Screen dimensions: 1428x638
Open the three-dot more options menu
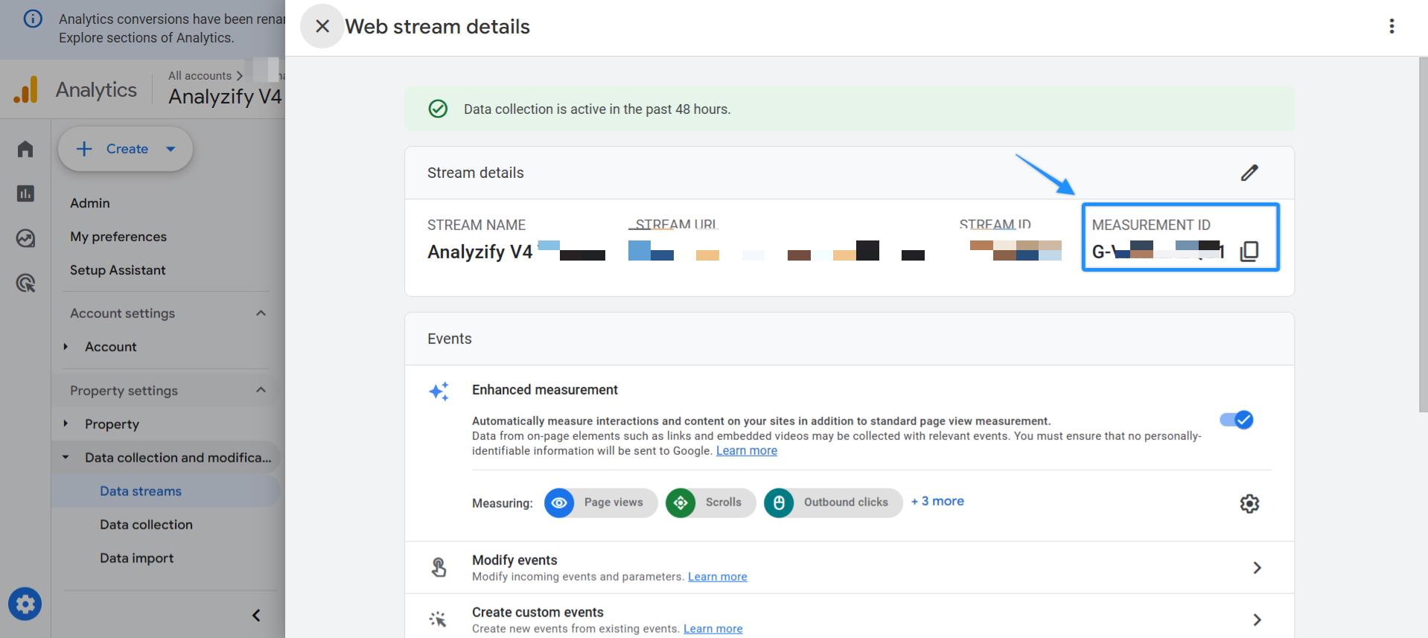pos(1391,27)
